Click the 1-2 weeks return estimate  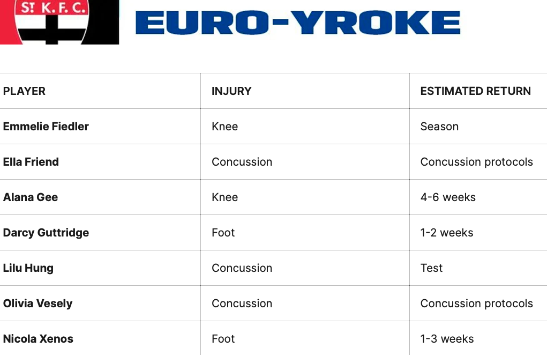coord(447,233)
